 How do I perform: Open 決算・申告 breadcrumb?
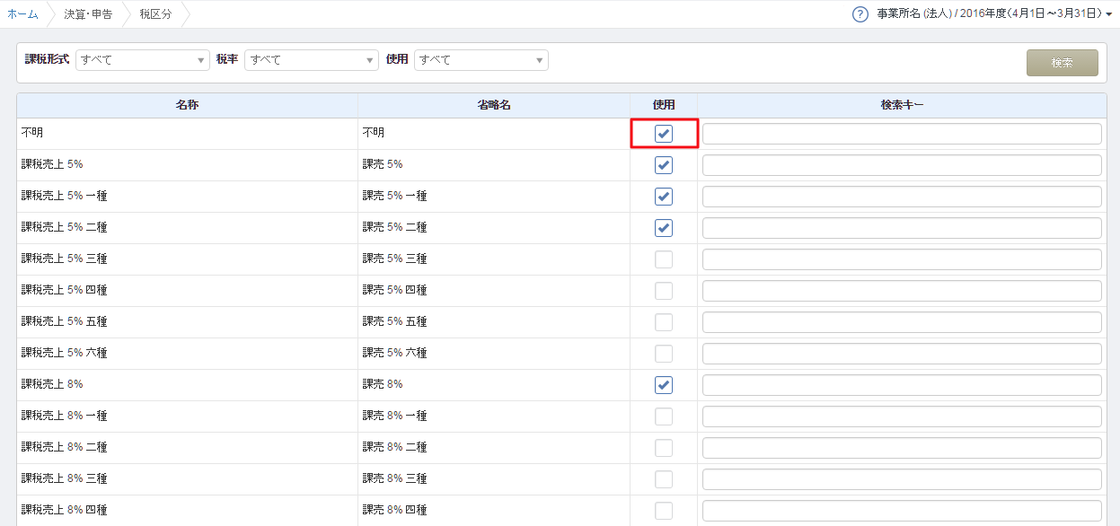coord(88,14)
